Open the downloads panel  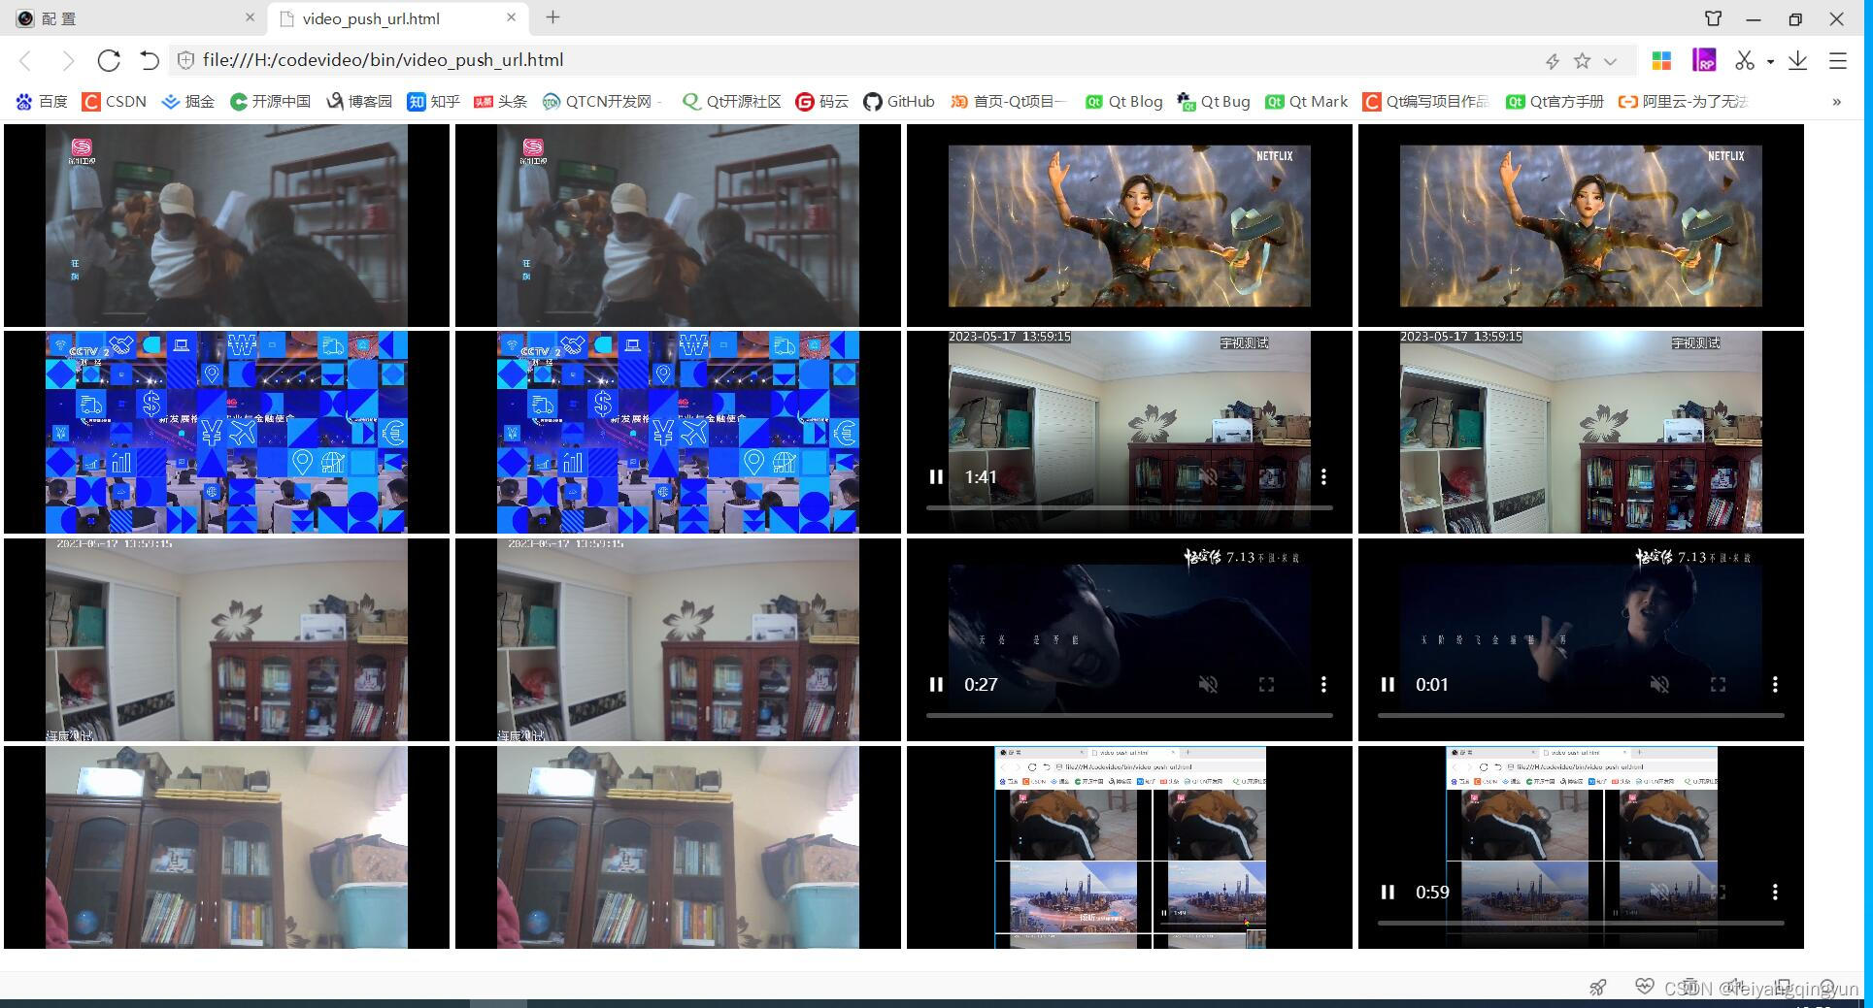pyautogui.click(x=1797, y=60)
